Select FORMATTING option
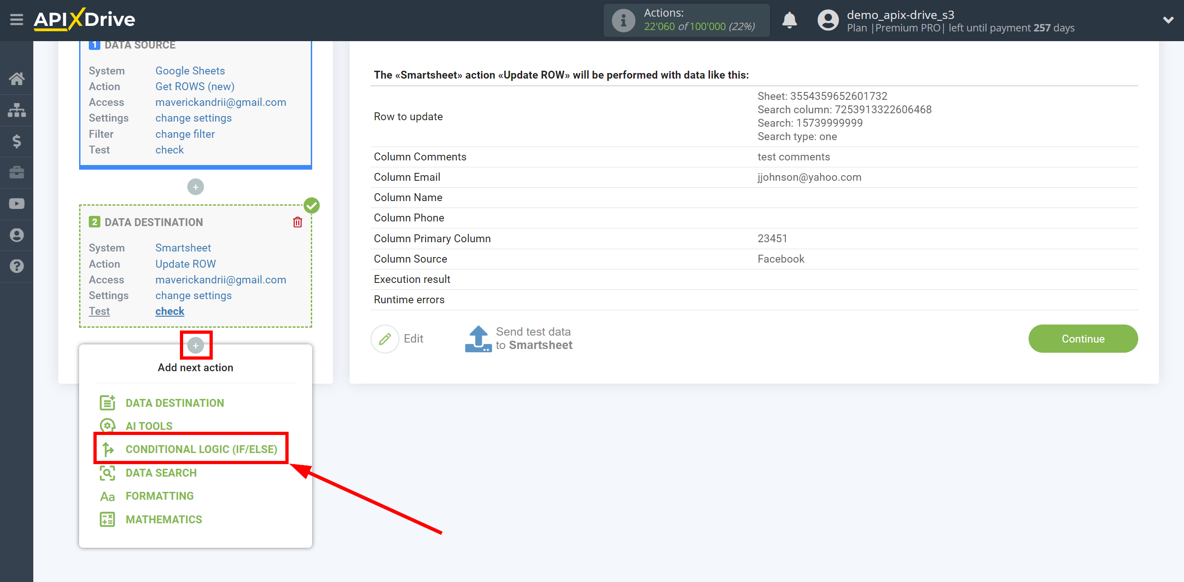Viewport: 1184px width, 582px height. (160, 496)
